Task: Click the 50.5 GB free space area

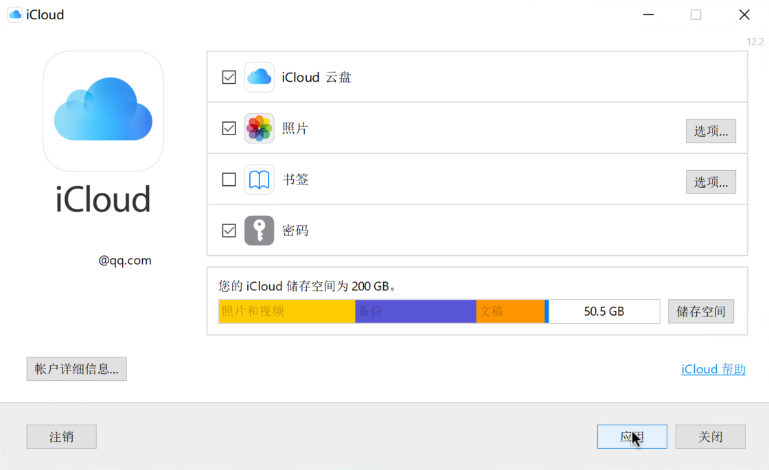Action: pos(603,311)
